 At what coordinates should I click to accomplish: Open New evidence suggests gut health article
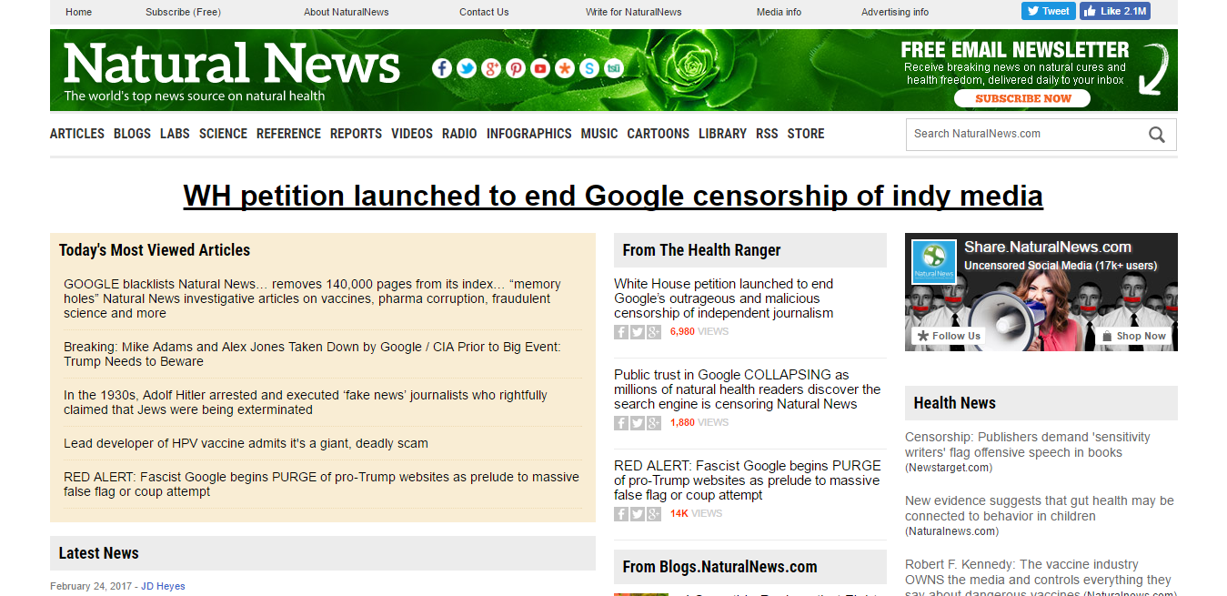click(x=1040, y=509)
